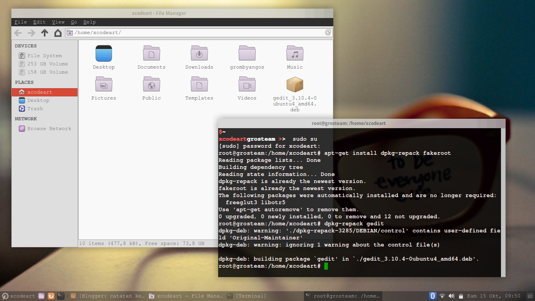
Task: Click the location path field /home/xcodeart/
Action: click(199, 33)
